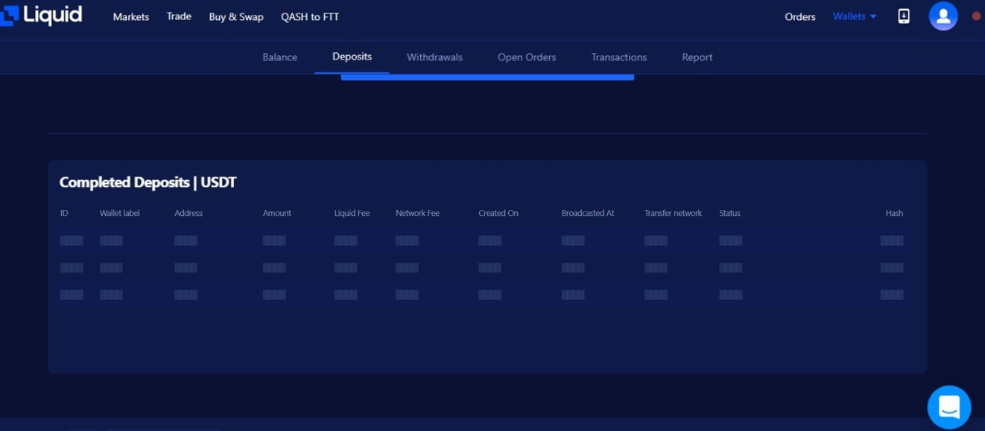This screenshot has height=431, width=985.
Task: Open the Open Orders tab
Action: point(527,57)
